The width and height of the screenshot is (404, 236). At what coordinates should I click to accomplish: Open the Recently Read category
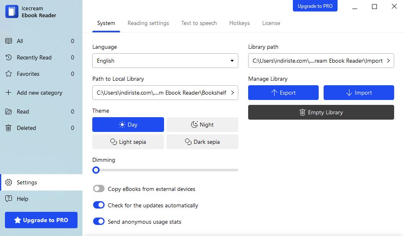[41, 57]
